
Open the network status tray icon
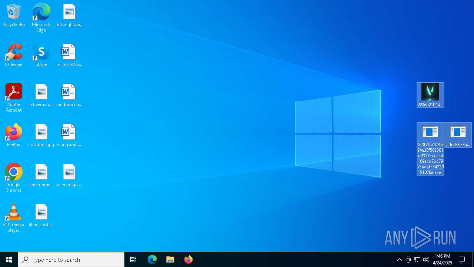point(417,260)
